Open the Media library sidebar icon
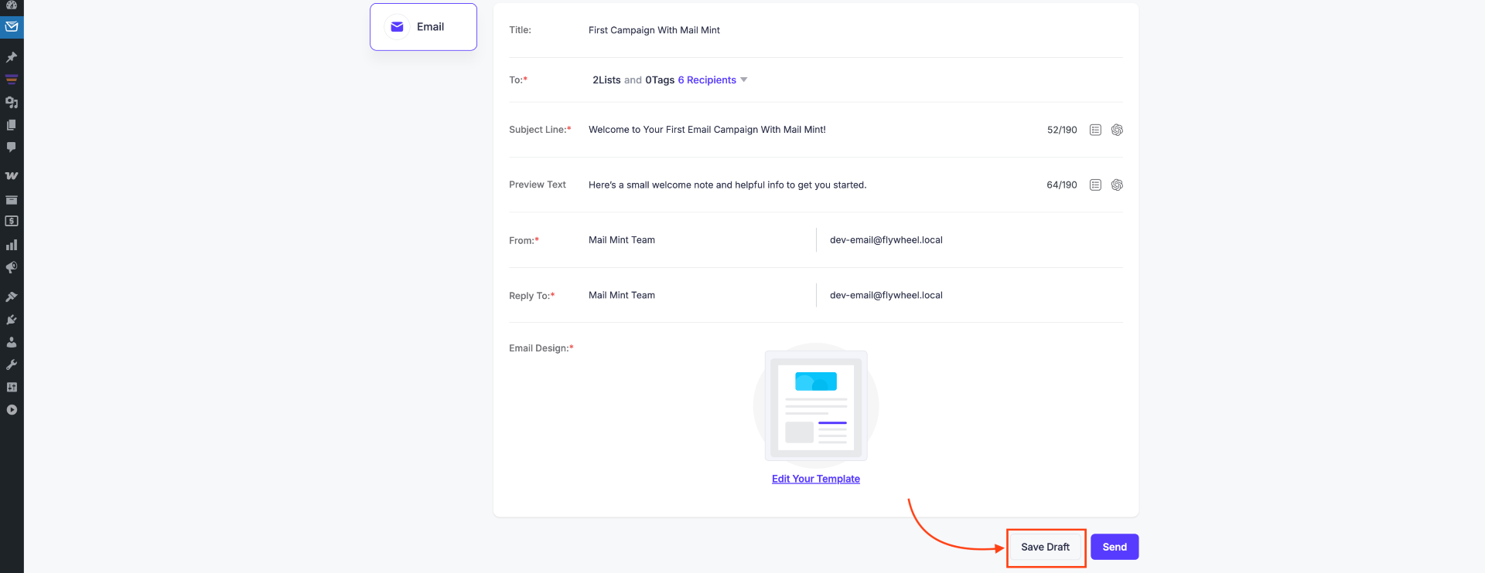The width and height of the screenshot is (1485, 573). (12, 102)
